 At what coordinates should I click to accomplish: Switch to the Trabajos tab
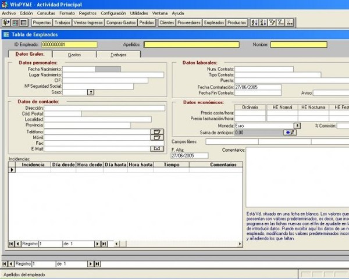click(119, 55)
